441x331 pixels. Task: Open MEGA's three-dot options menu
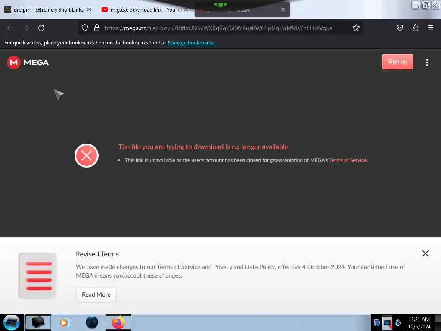(x=427, y=62)
